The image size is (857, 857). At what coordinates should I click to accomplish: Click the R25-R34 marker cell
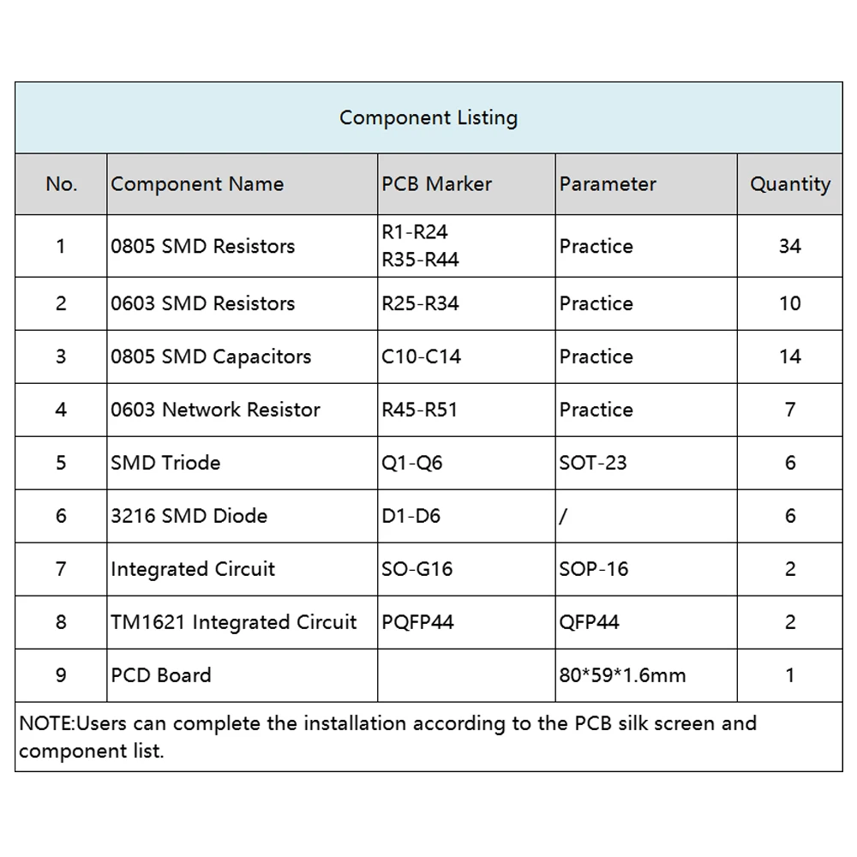pyautogui.click(x=421, y=303)
